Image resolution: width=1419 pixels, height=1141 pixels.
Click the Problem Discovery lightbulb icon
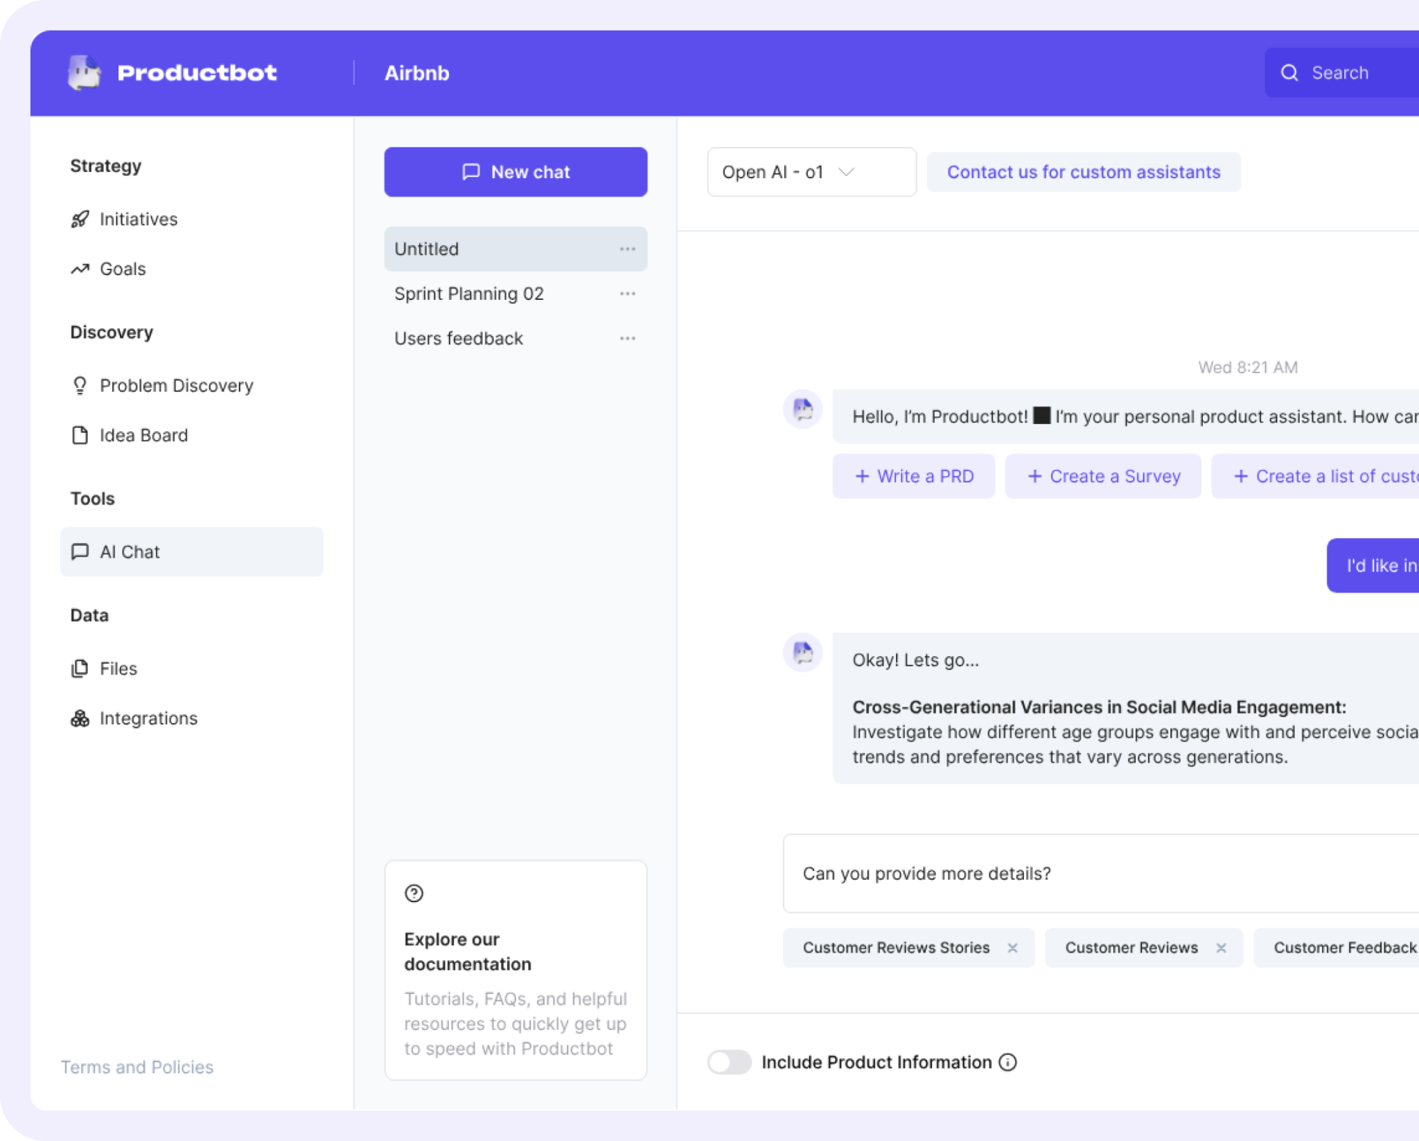80,385
